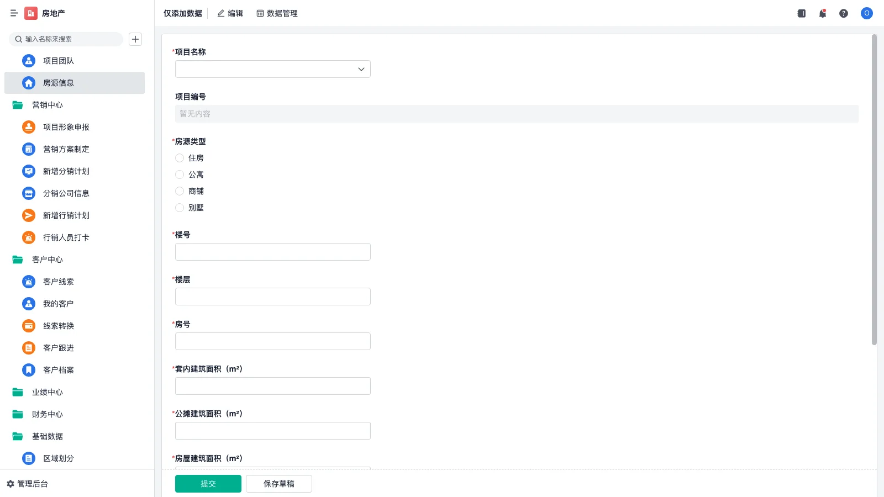Viewport: 884px width, 497px height.
Task: Open 客户线索 via its sidebar icon
Action: [29, 282]
